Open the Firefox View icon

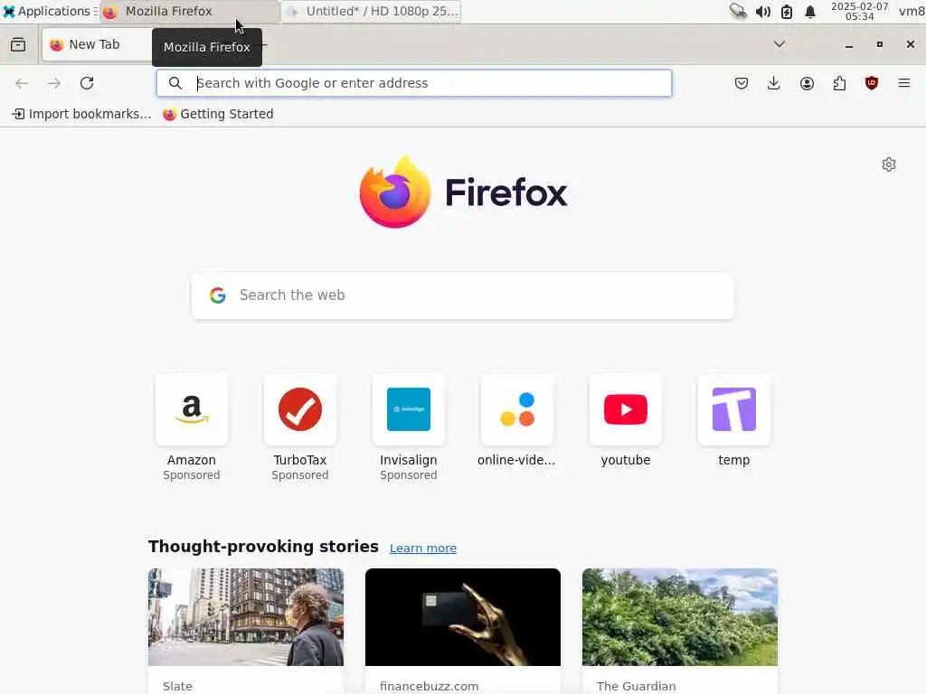coord(18,45)
